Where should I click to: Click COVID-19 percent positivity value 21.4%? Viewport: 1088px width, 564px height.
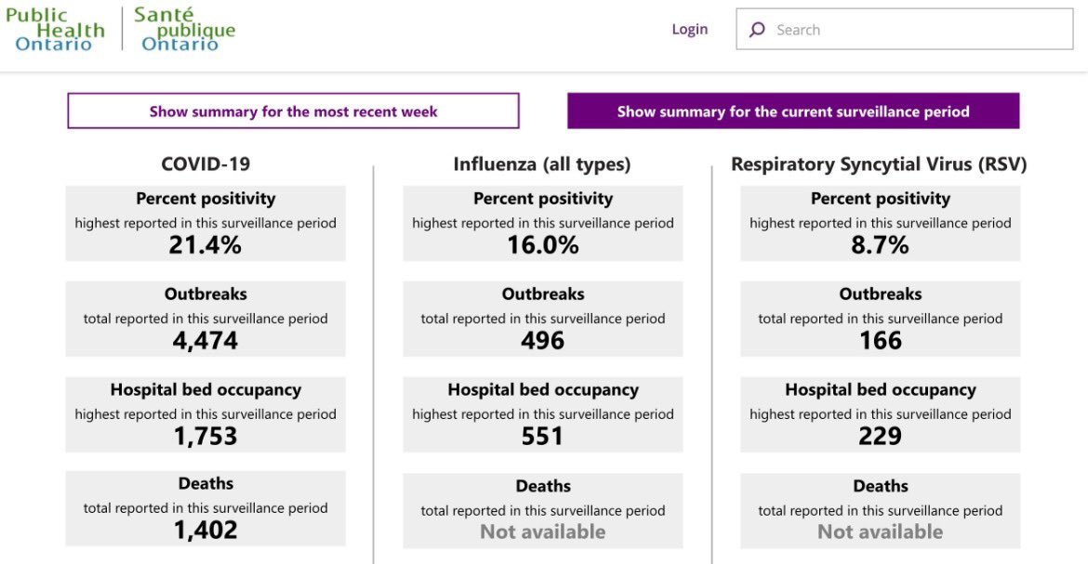[206, 245]
